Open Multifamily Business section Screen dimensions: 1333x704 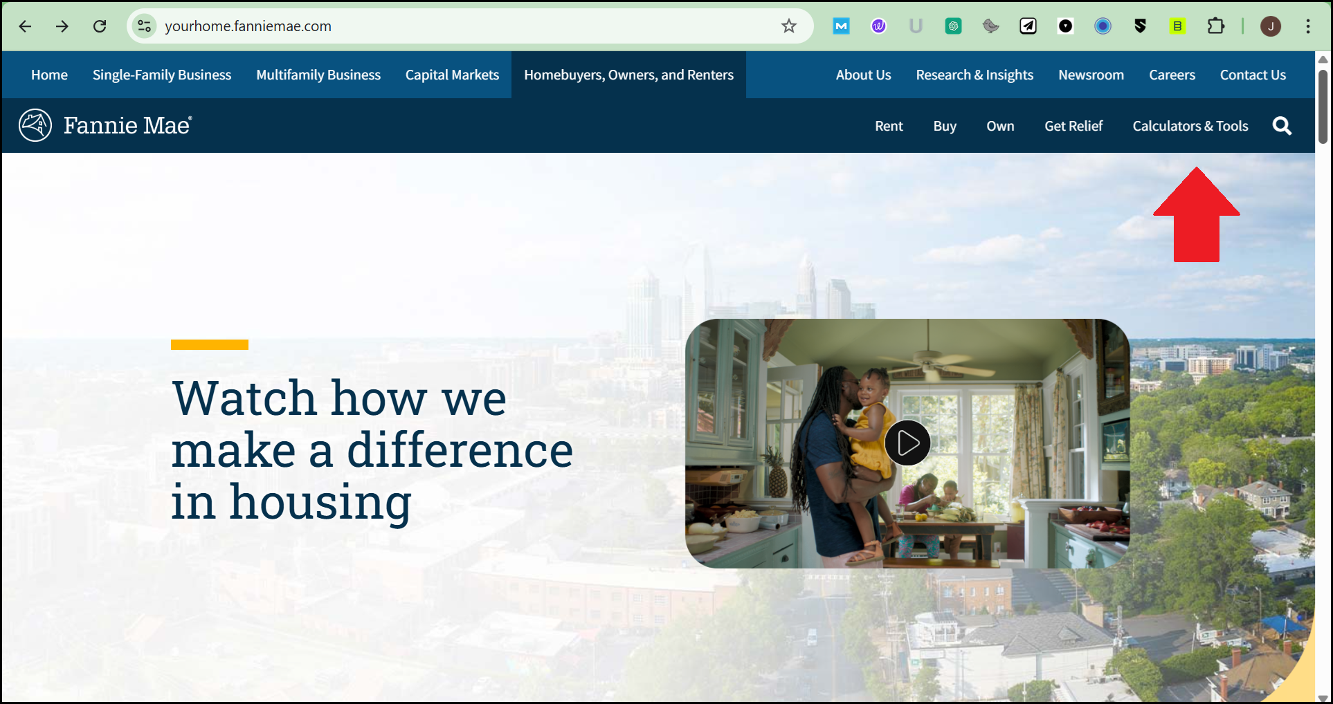pyautogui.click(x=318, y=75)
